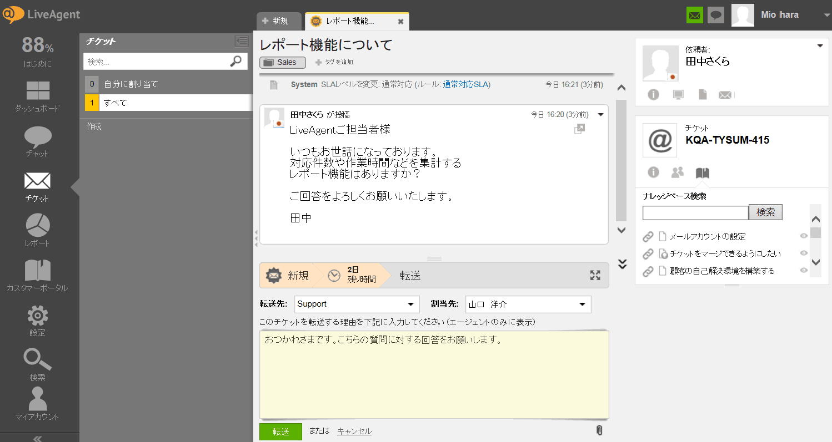Open the 転送先 Support dropdown
The image size is (832, 442).
coord(357,304)
